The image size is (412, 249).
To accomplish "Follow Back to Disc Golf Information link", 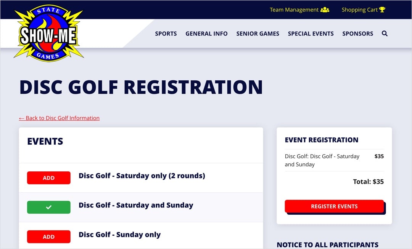I will tap(59, 118).
